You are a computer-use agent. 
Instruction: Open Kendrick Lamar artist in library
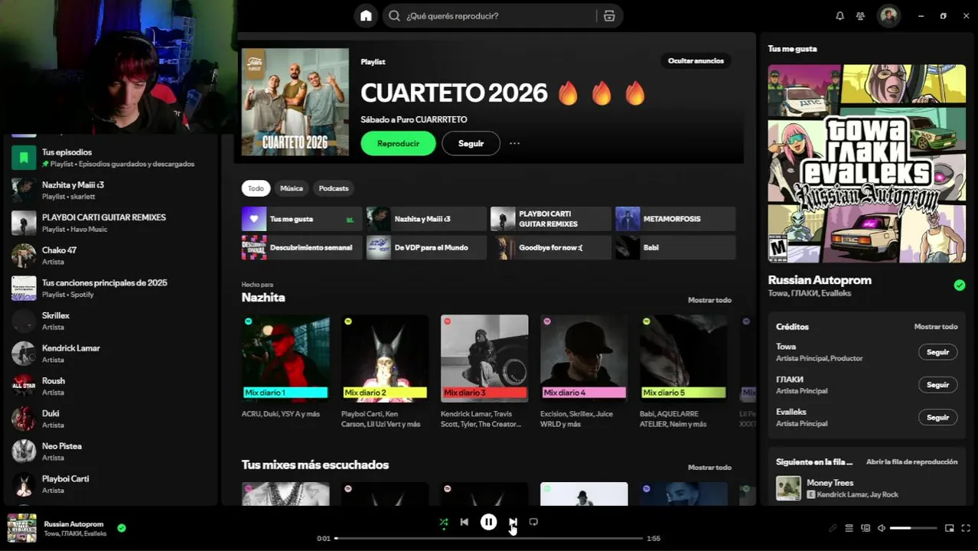111,354
